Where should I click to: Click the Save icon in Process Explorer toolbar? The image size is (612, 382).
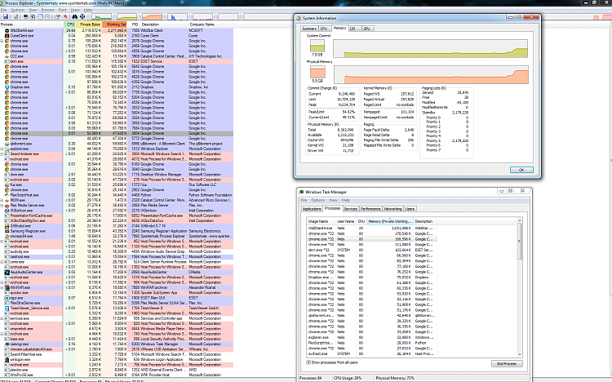coord(6,17)
